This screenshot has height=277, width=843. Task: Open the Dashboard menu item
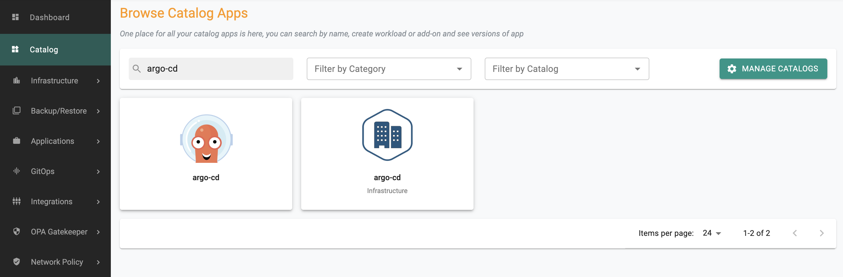tap(55, 17)
